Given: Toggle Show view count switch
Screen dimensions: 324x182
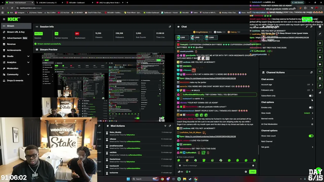Looking at the screenshot, I should pyautogui.click(x=311, y=136).
